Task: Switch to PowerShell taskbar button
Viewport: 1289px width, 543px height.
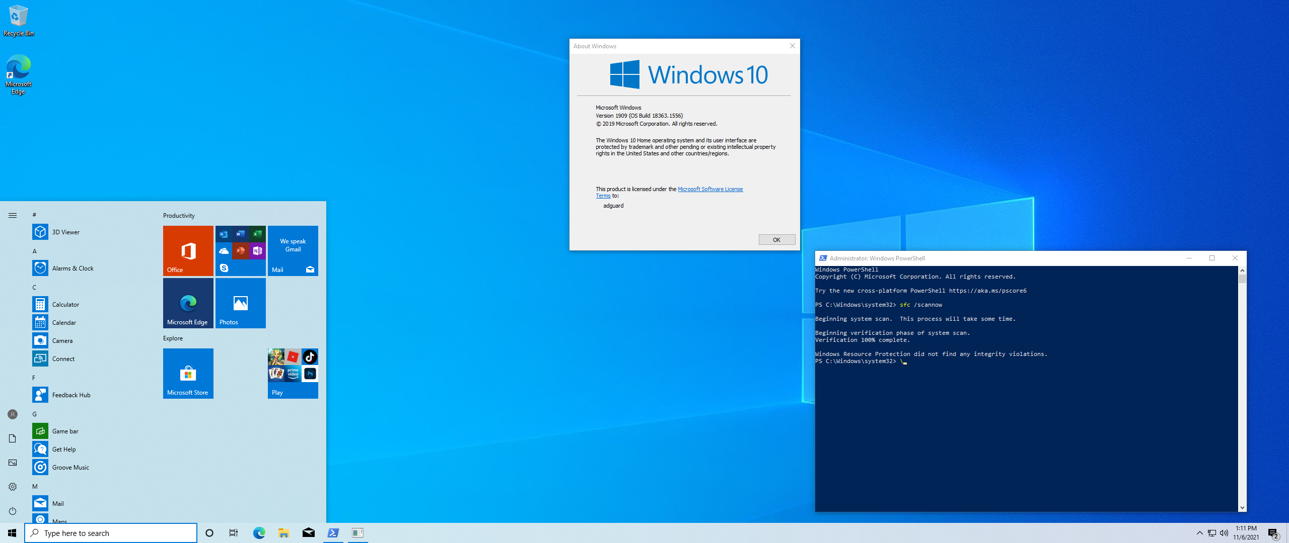Action: [333, 533]
